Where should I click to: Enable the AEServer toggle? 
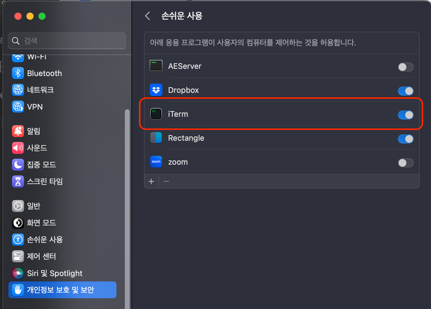[x=405, y=67]
